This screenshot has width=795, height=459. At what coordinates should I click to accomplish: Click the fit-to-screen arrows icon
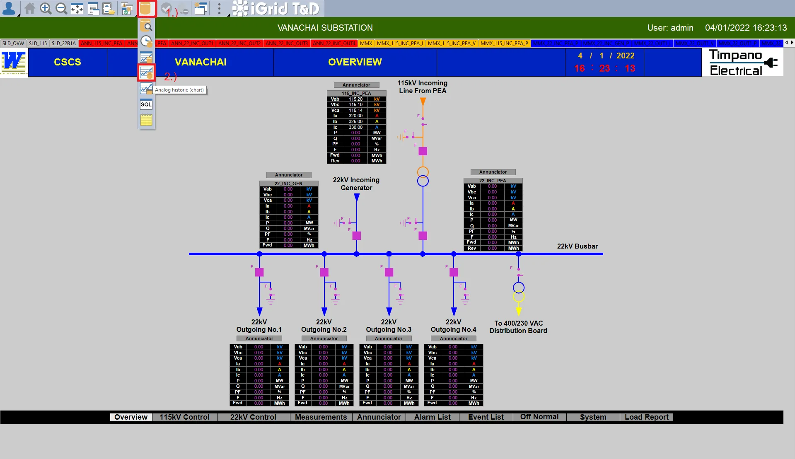[77, 8]
